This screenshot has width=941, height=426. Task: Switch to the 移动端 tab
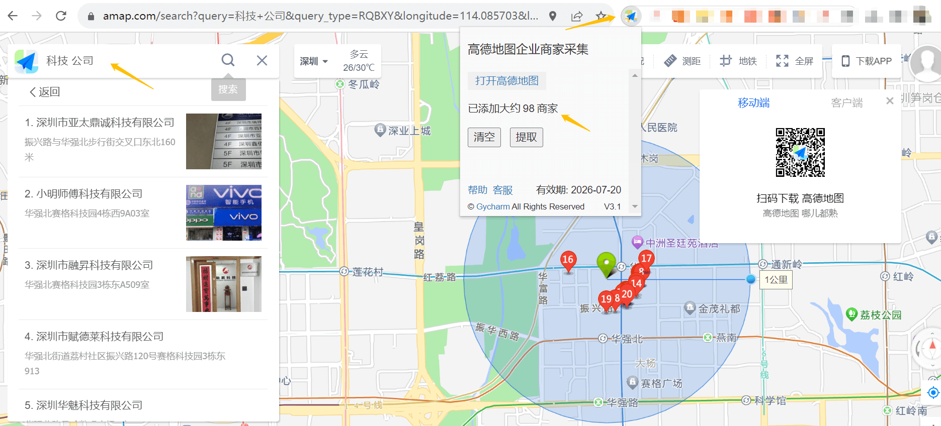point(753,103)
